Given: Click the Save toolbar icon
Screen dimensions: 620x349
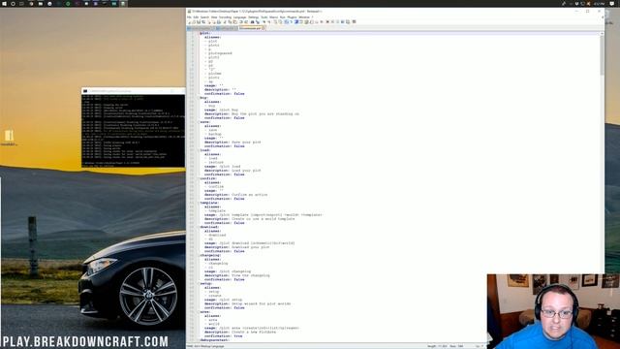Looking at the screenshot, I should tap(199, 21).
